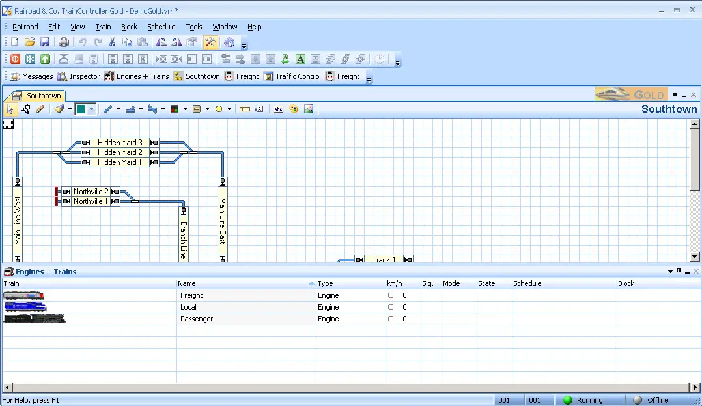The image size is (702, 406).
Task: Check the km/h box in the Passenger row
Action: tap(391, 319)
